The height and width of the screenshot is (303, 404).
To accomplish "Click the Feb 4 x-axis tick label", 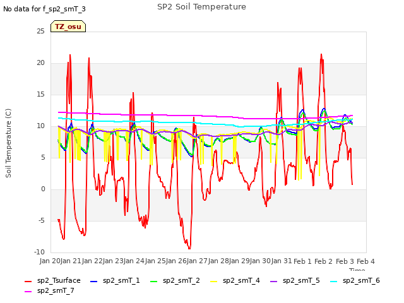I will pos(365,261).
